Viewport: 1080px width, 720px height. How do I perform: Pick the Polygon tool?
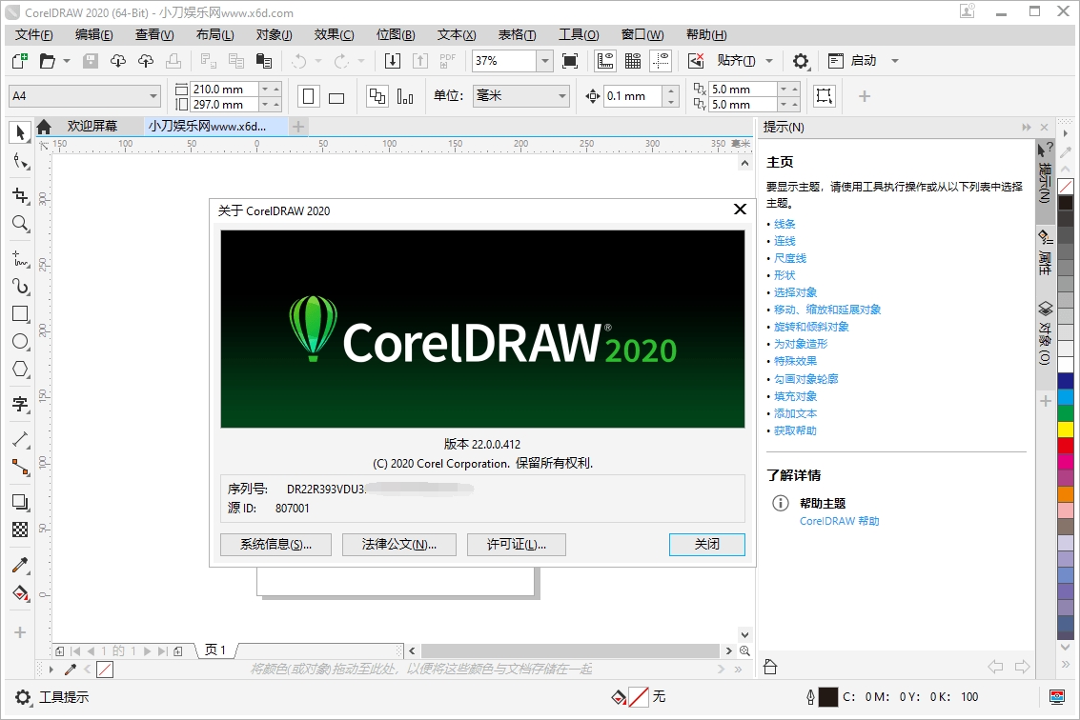tap(20, 370)
